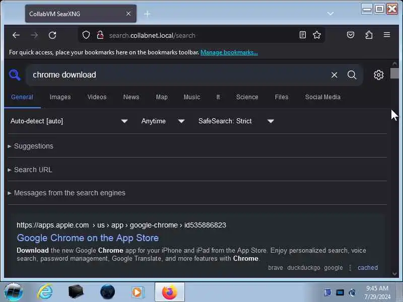Expand the Search URL section
The width and height of the screenshot is (403, 302).
30,170
